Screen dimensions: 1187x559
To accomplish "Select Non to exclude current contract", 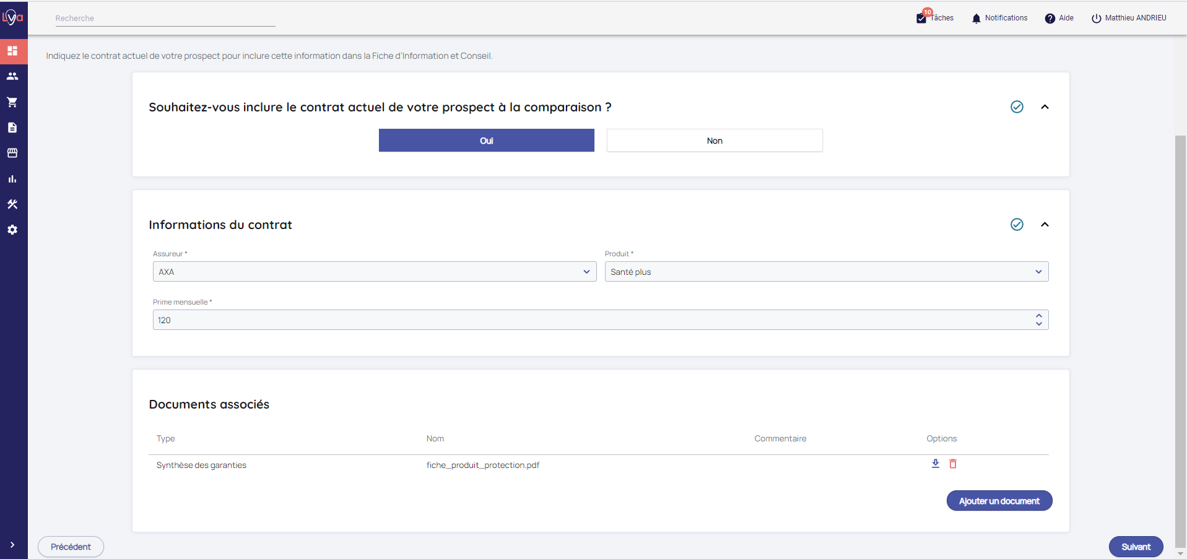I will click(714, 141).
